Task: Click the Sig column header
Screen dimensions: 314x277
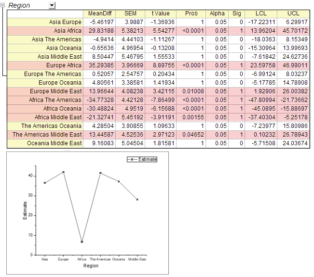Action: (x=237, y=13)
